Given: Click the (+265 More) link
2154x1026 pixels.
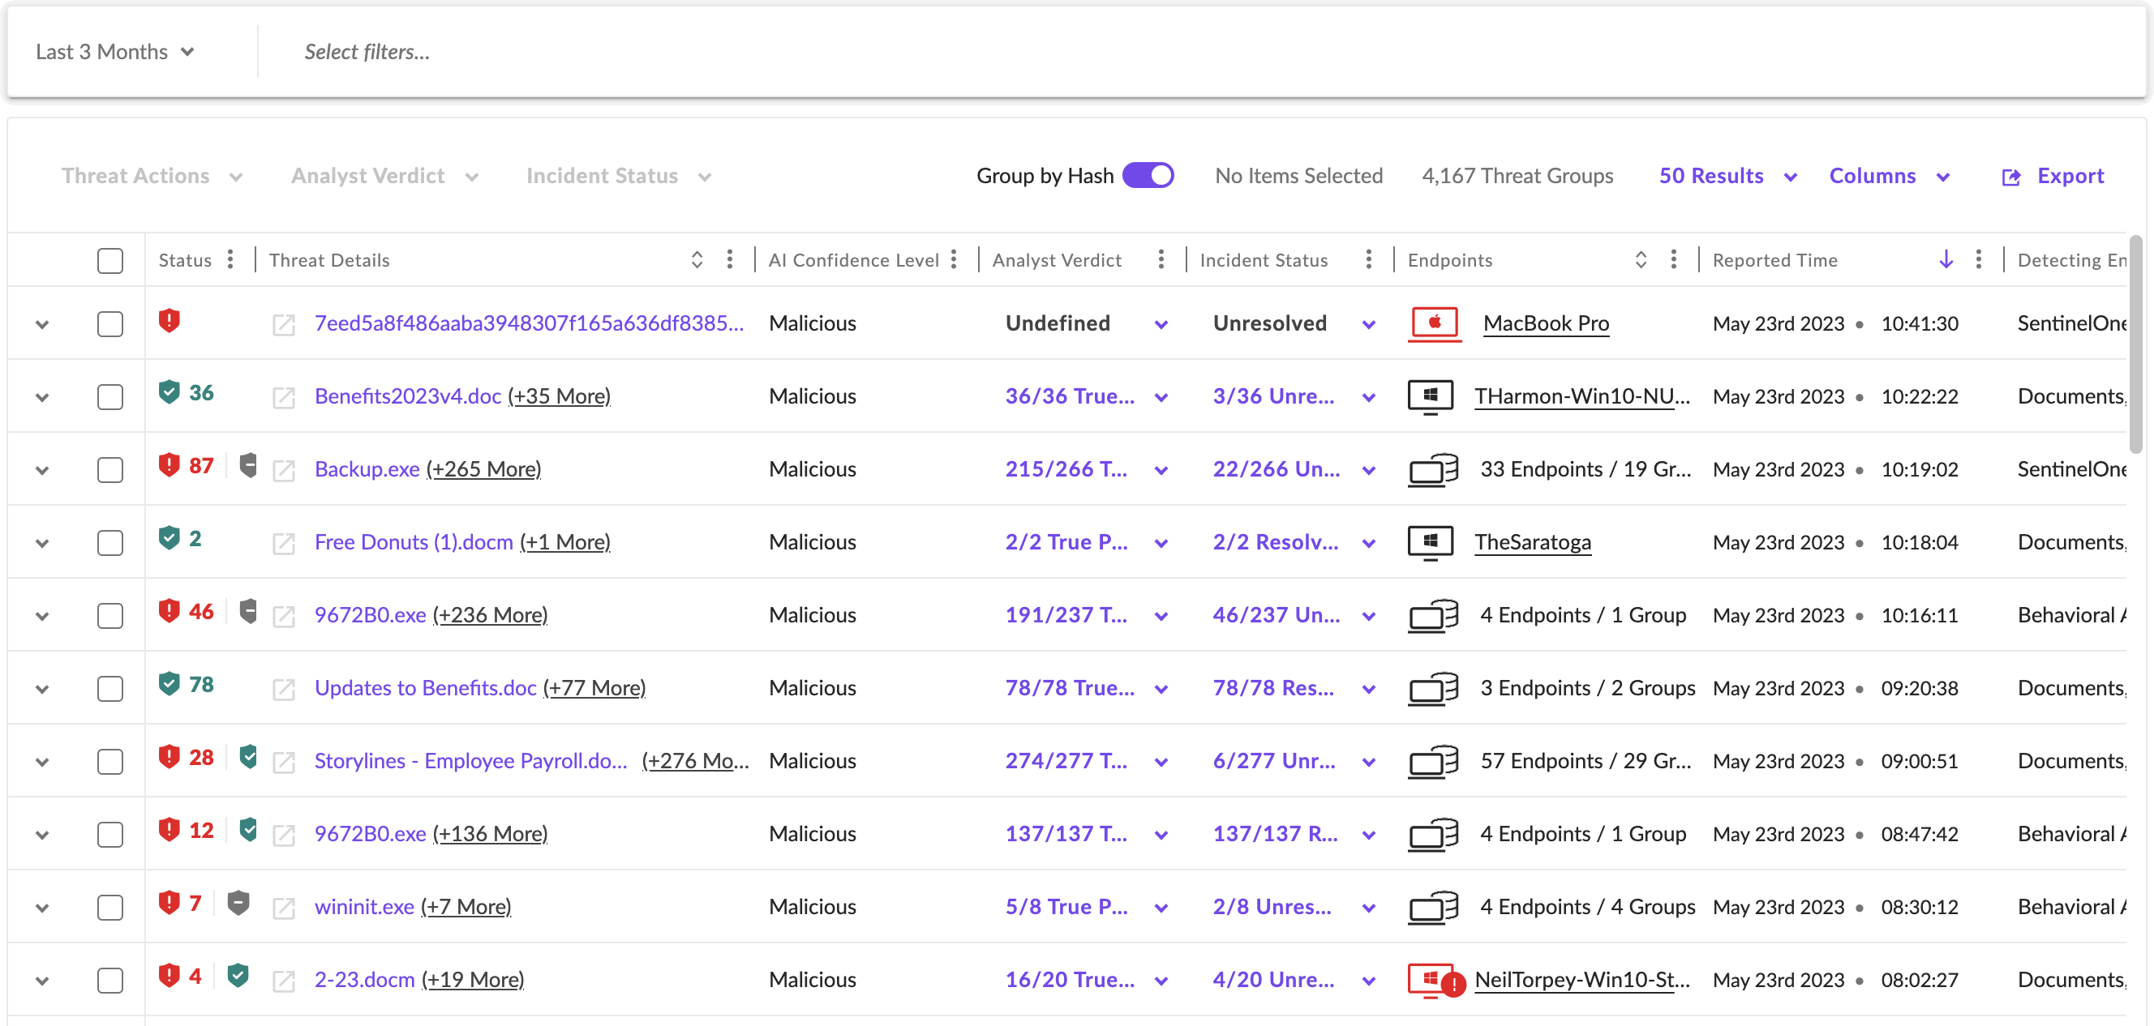Looking at the screenshot, I should (483, 469).
